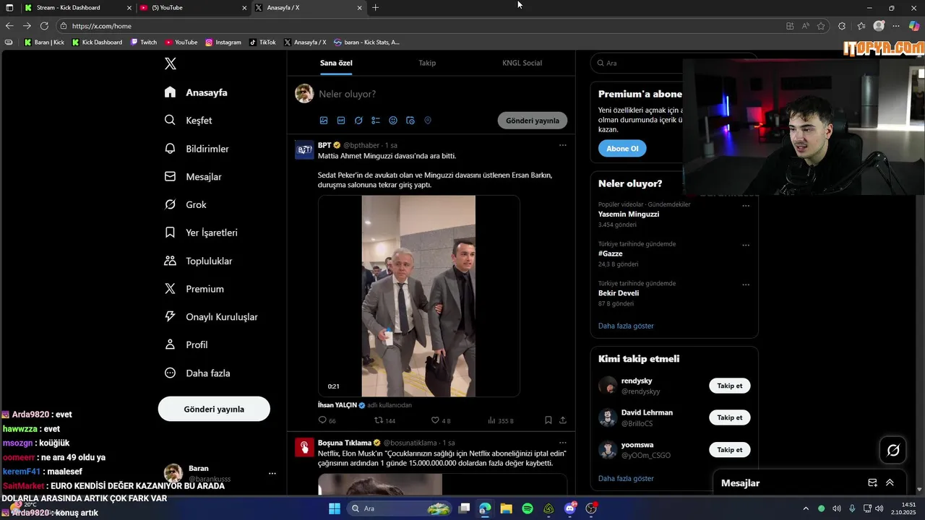The width and height of the screenshot is (925, 520).
Task: Open Windows Start menu
Action: [335, 508]
